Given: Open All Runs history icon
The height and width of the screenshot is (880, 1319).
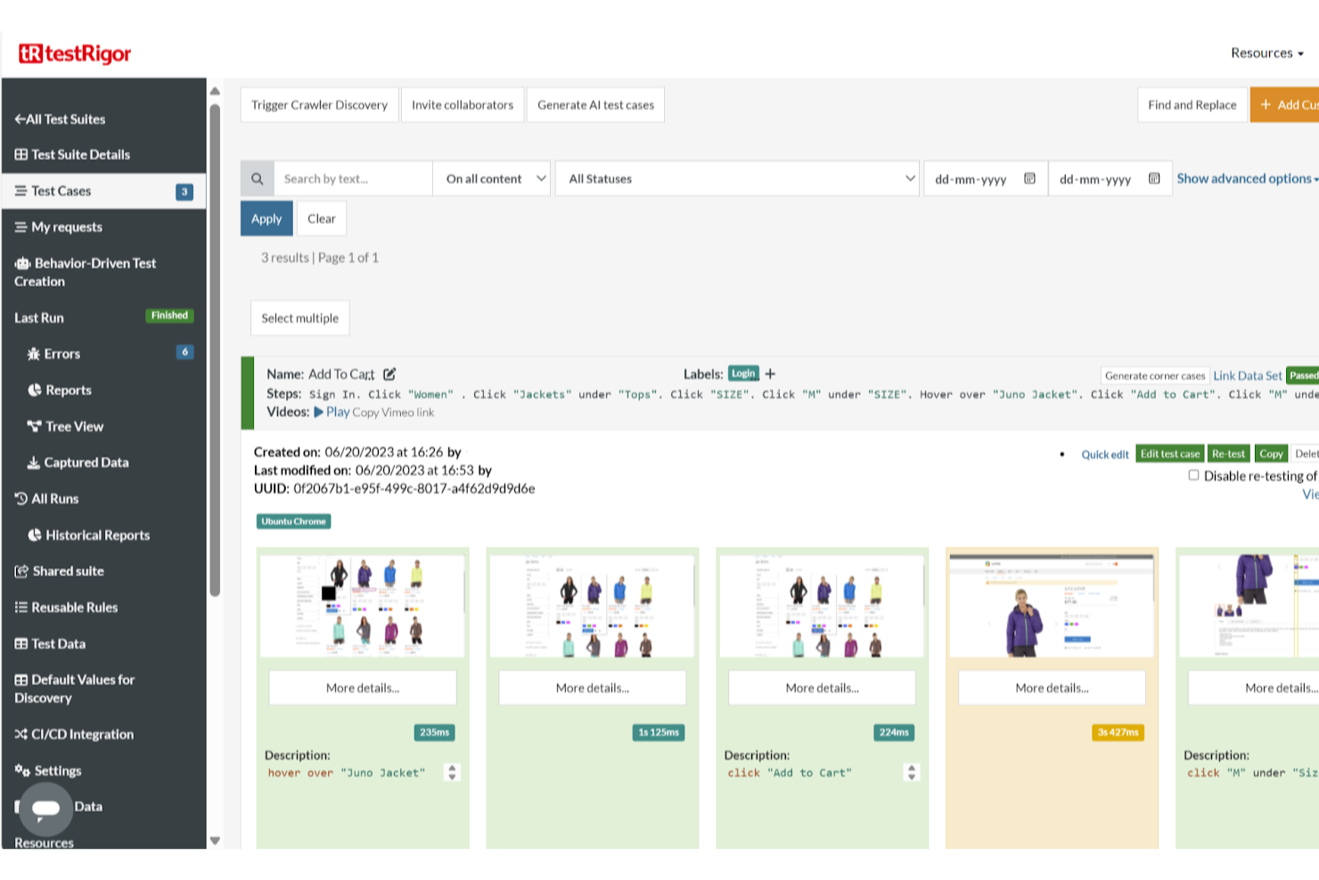Looking at the screenshot, I should 21,498.
